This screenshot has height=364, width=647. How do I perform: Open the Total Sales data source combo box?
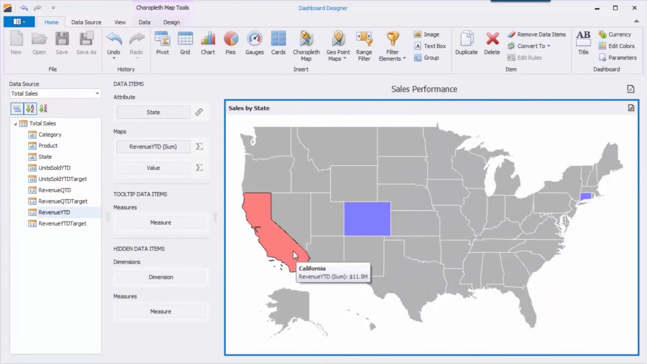pos(56,94)
